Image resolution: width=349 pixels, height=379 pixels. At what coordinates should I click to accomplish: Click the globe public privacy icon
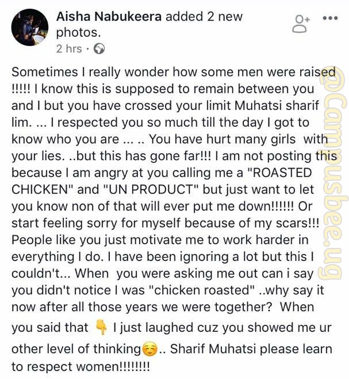tap(99, 49)
